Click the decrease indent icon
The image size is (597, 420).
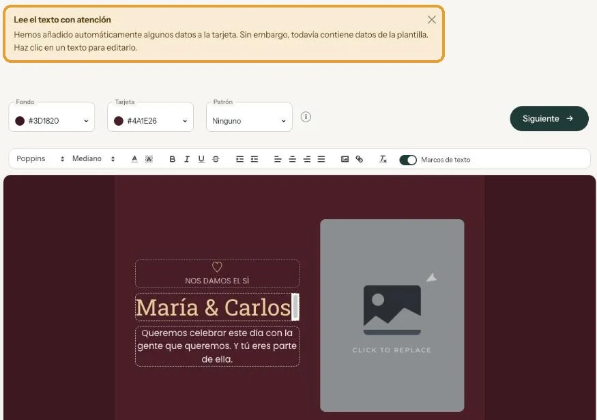click(254, 159)
